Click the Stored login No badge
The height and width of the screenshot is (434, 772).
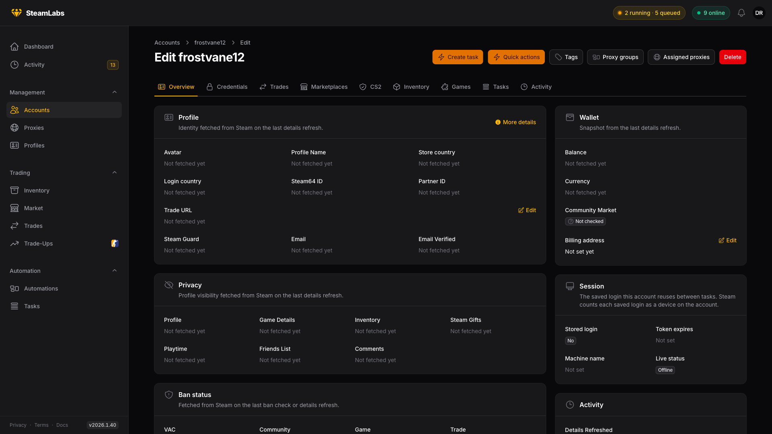(571, 341)
